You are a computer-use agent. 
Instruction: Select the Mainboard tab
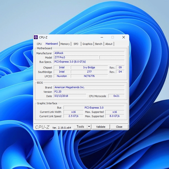52,44
